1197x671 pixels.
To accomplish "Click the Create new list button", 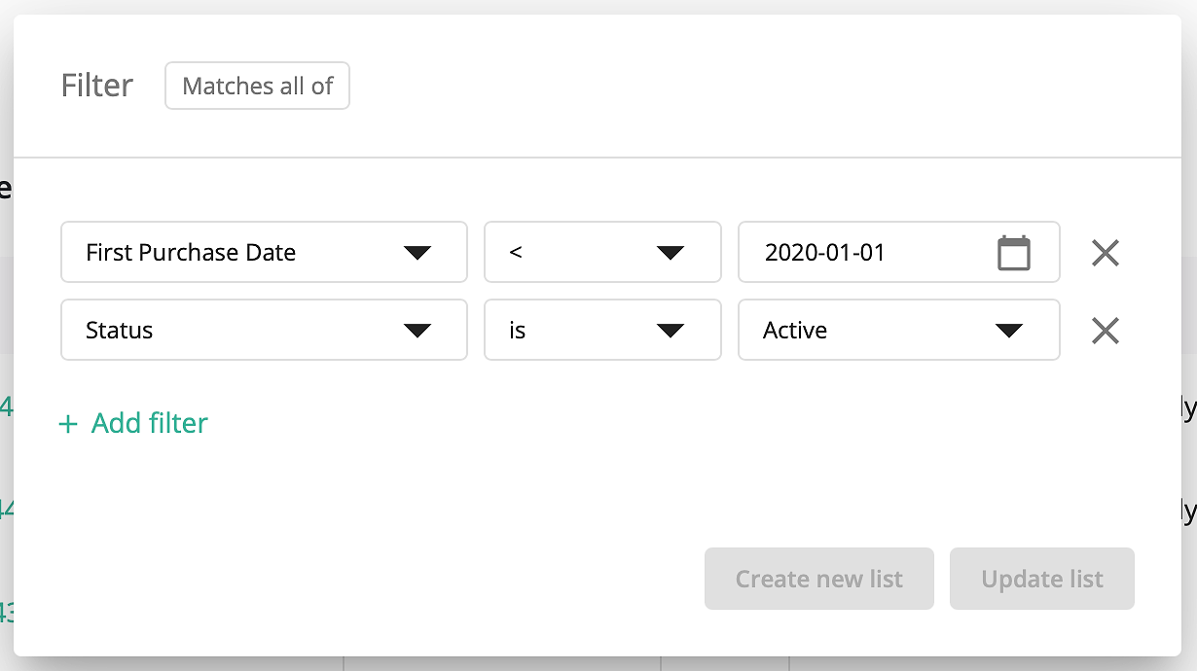I will pos(818,579).
